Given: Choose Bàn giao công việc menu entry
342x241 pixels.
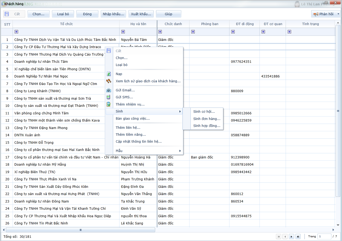Looking at the screenshot, I should pyautogui.click(x=133, y=118).
